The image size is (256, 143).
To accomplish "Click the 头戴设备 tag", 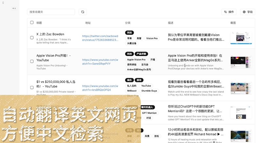I will pos(132,44).
